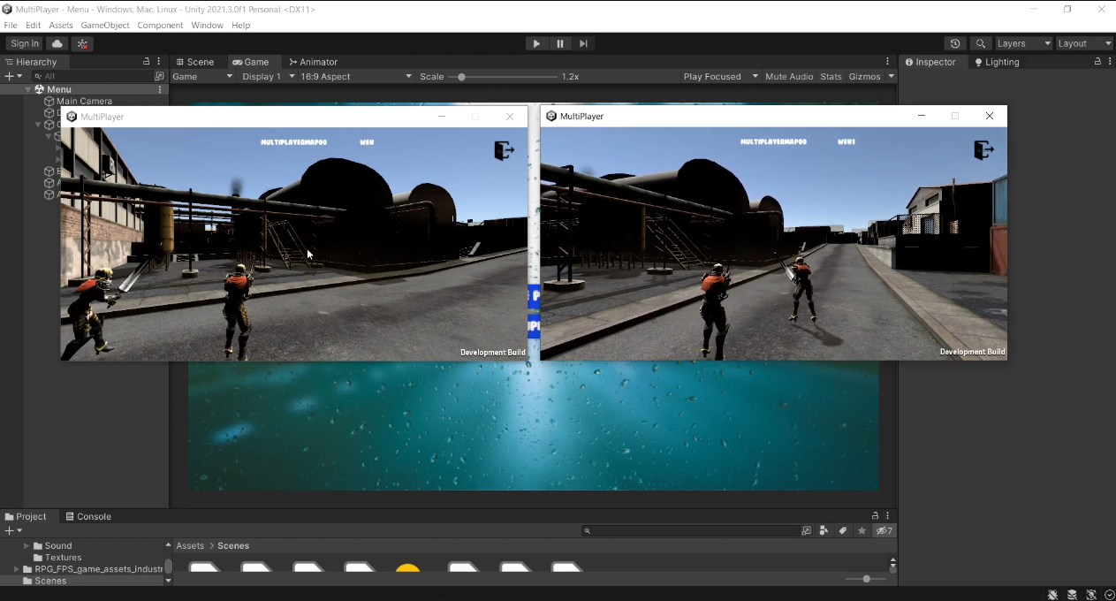This screenshot has width=1116, height=601.
Task: Click the Sign in button
Action: click(x=25, y=43)
